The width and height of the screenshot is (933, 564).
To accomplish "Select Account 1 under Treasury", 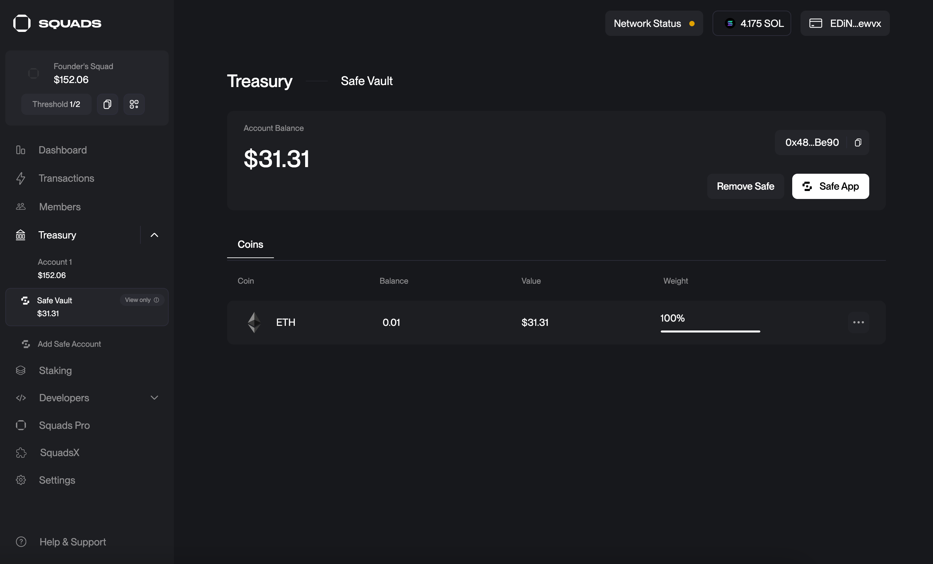I will click(x=55, y=269).
